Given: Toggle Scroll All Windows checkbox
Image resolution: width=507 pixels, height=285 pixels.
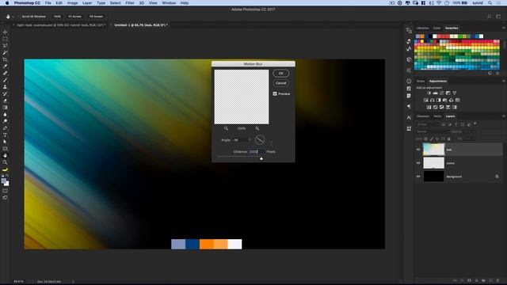Looking at the screenshot, I should tap(19, 16).
